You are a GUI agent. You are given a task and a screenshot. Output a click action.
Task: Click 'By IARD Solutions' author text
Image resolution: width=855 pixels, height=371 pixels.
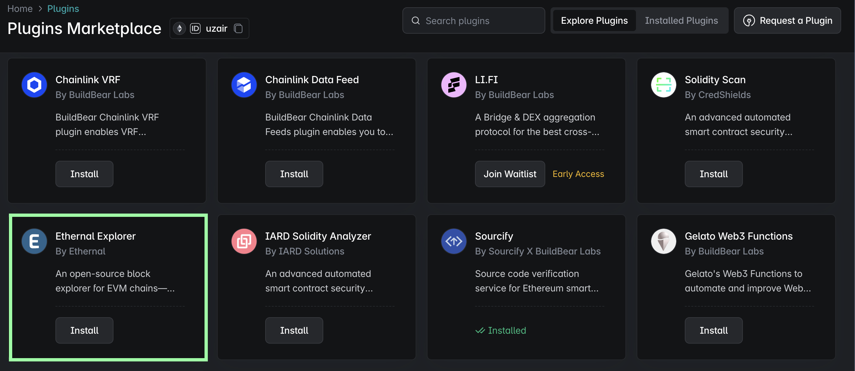coord(305,252)
